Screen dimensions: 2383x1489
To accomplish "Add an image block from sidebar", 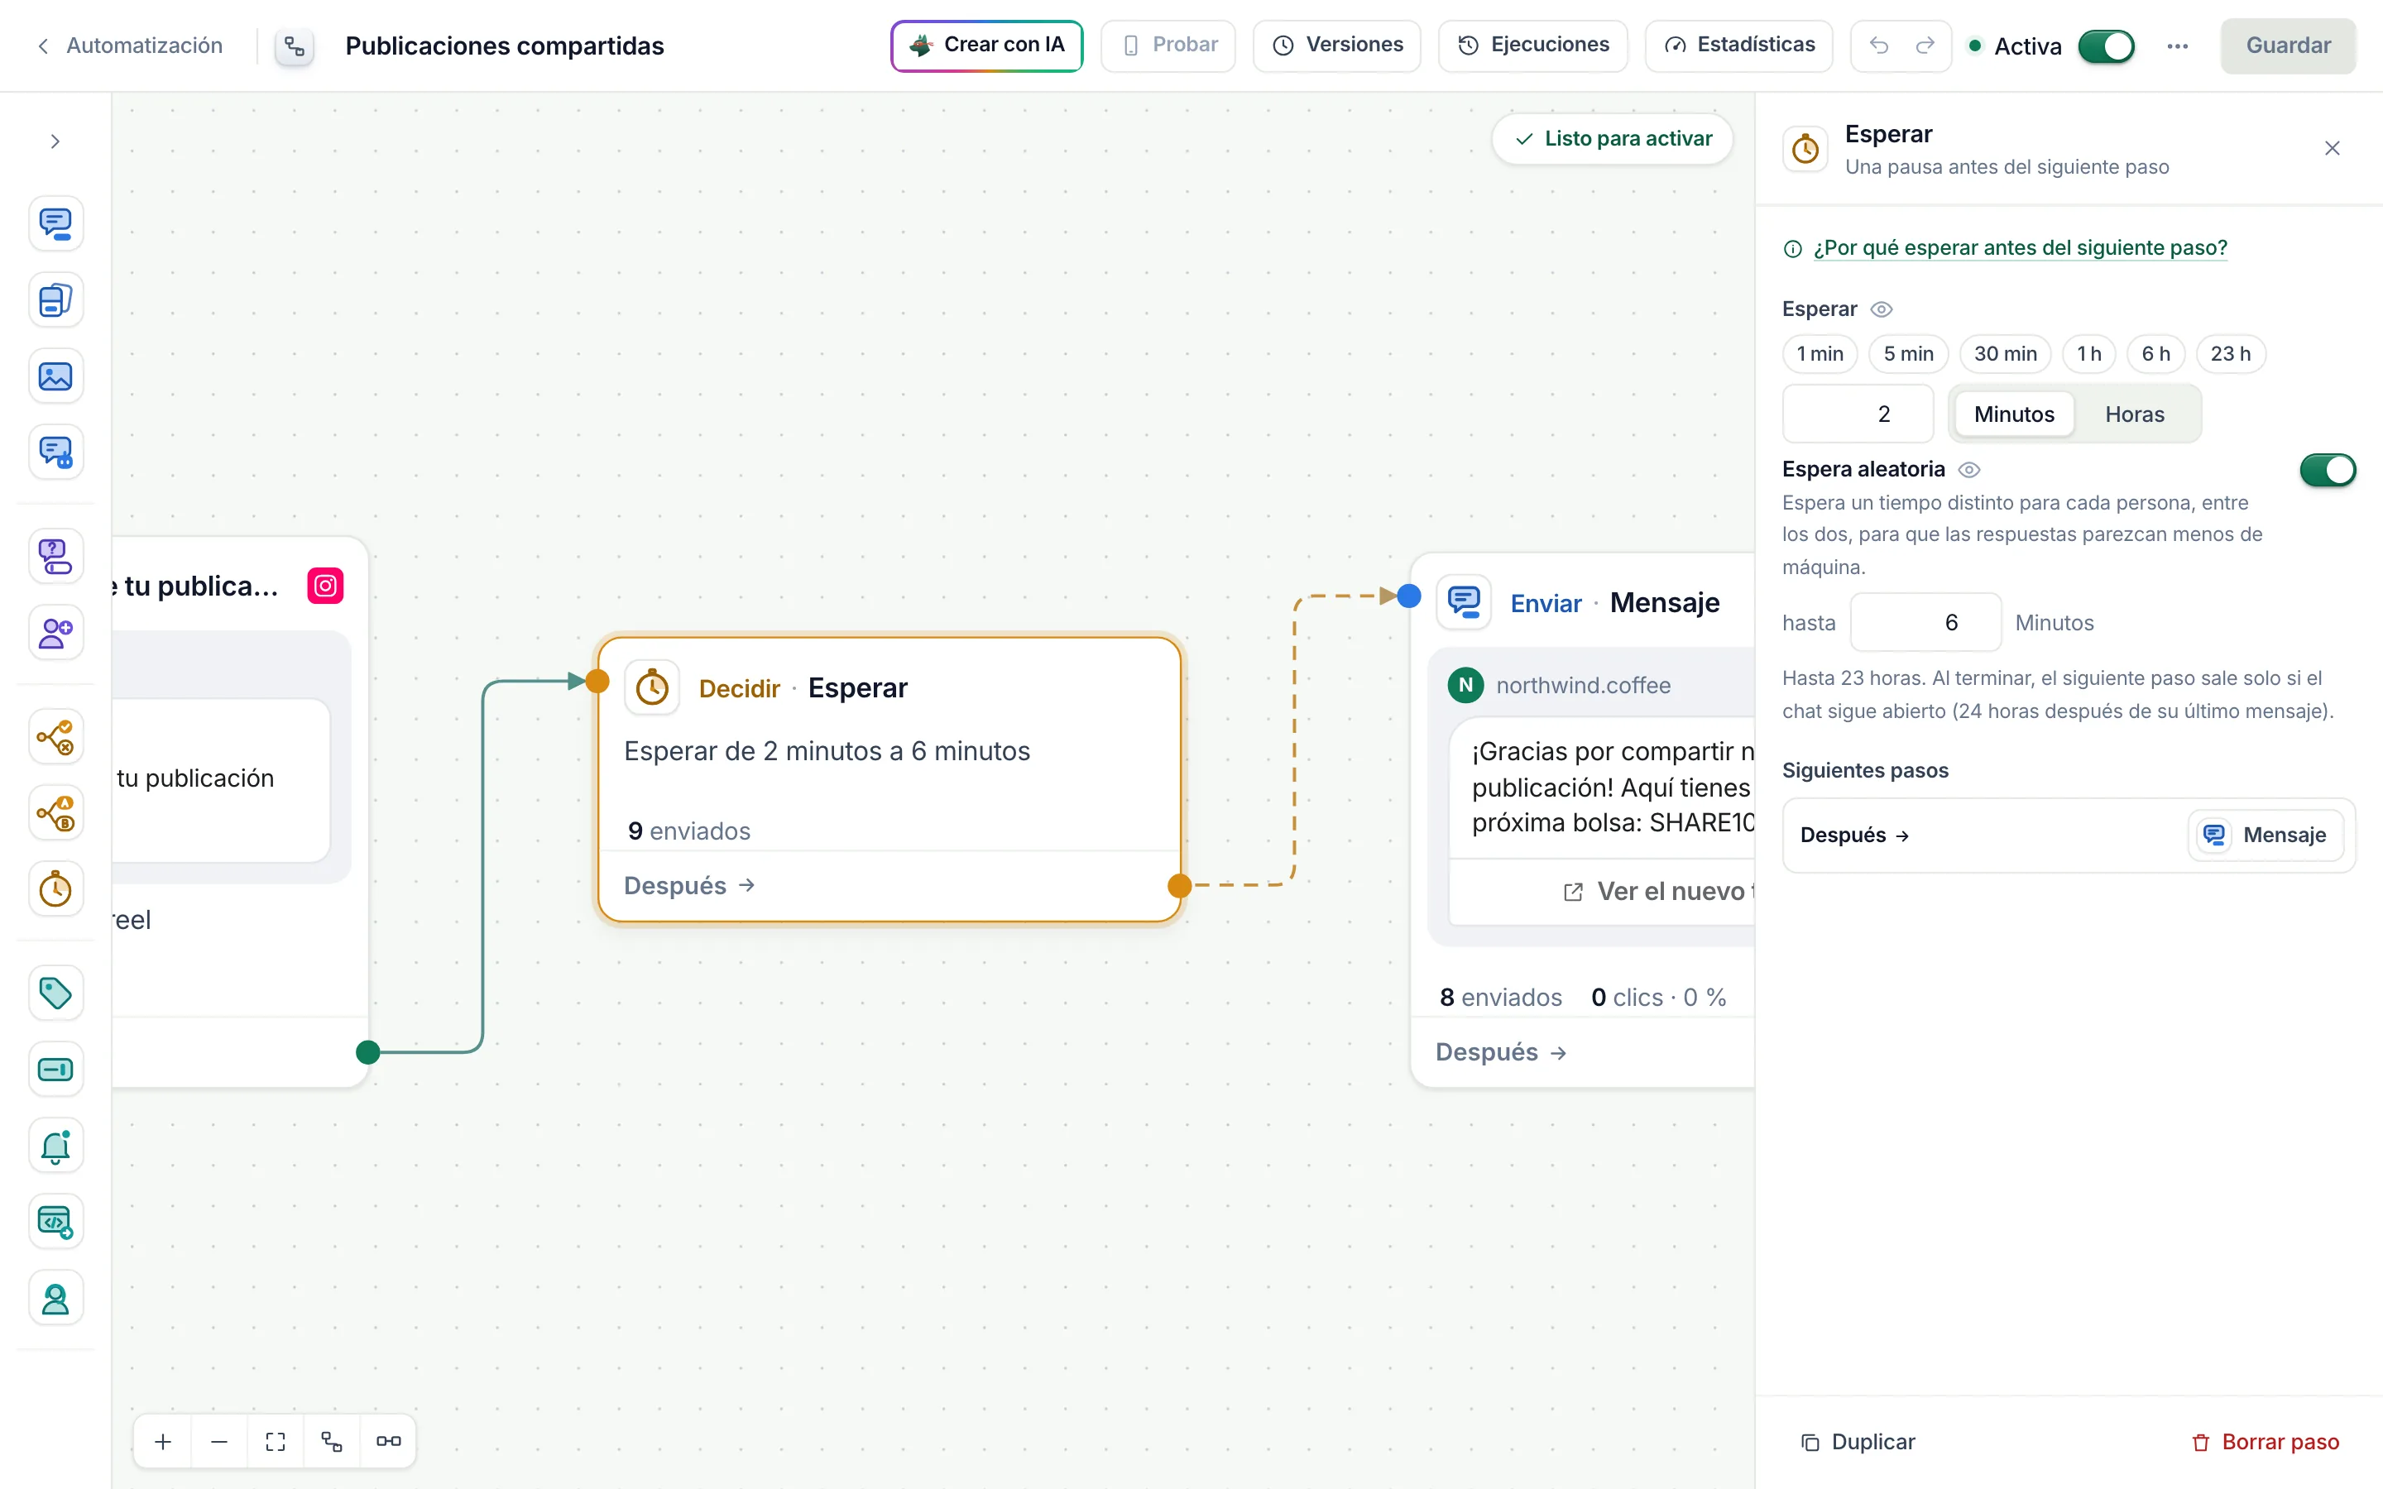I will pos(55,376).
